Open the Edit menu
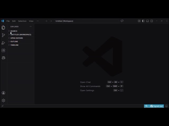 tap(14, 21)
